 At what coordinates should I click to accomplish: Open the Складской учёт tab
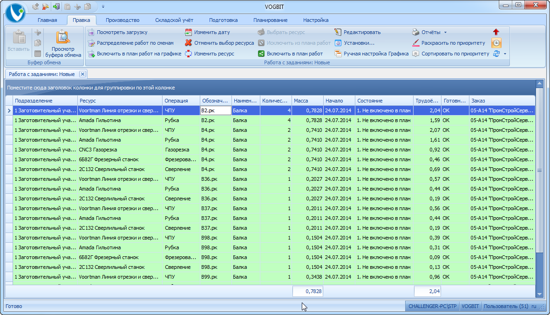174,20
